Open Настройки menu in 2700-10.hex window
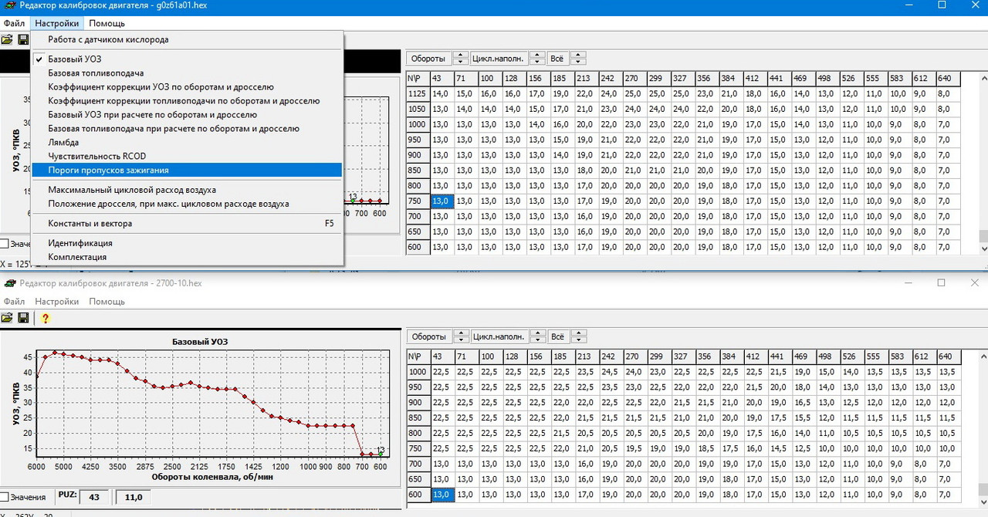 tap(56, 302)
